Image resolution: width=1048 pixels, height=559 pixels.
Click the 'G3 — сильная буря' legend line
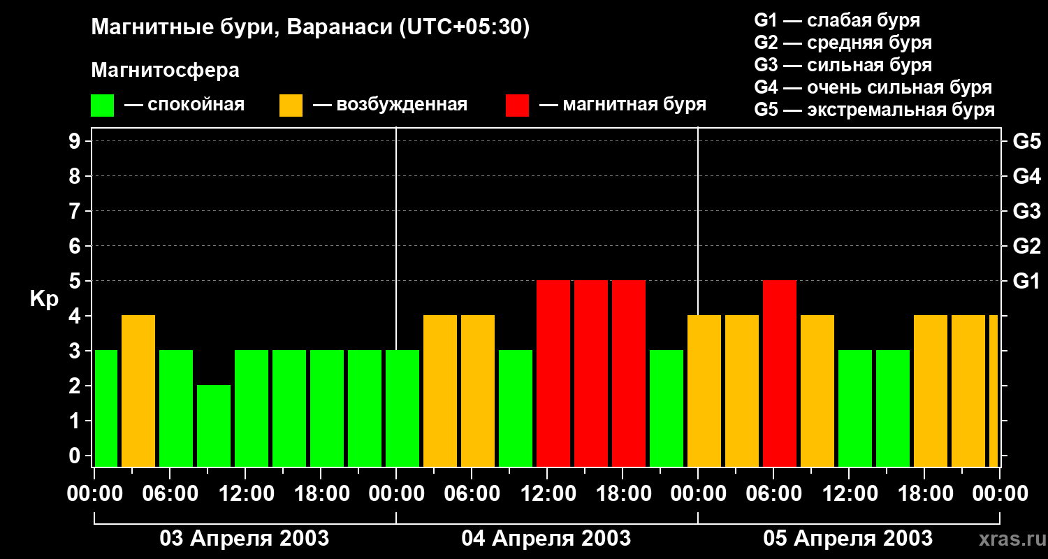point(843,65)
